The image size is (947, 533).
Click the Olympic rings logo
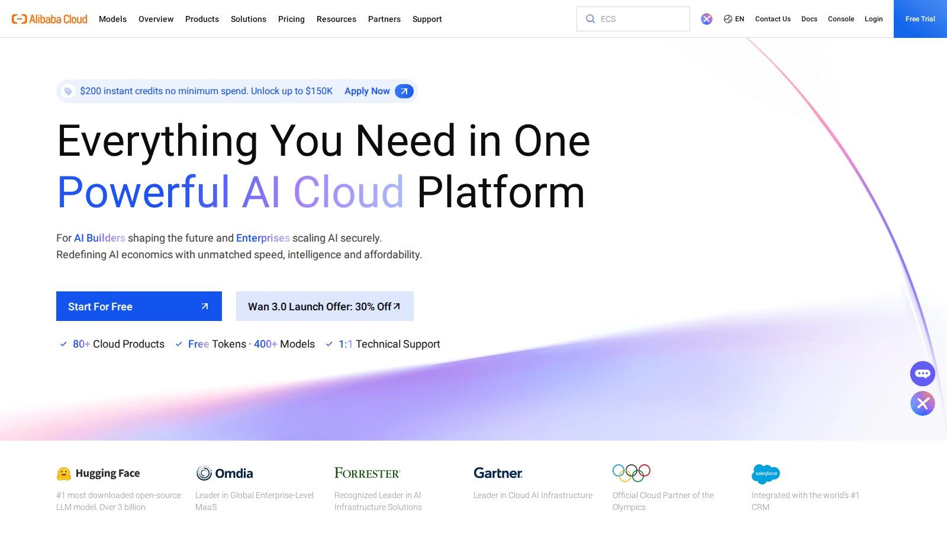pyautogui.click(x=632, y=473)
